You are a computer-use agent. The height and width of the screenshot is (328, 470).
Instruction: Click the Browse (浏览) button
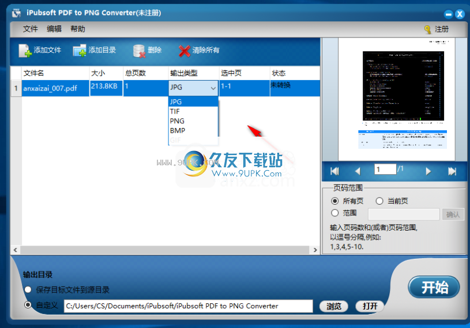334,306
